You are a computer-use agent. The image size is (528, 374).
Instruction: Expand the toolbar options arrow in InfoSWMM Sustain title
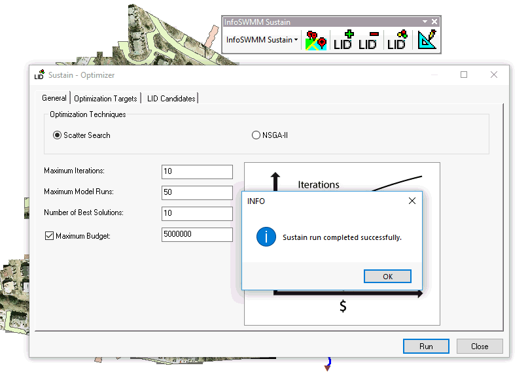pyautogui.click(x=425, y=22)
